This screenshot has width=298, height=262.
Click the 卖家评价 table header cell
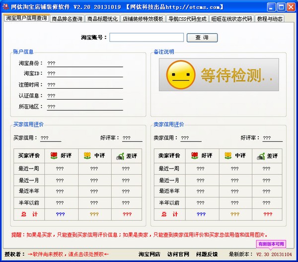(x=169, y=156)
